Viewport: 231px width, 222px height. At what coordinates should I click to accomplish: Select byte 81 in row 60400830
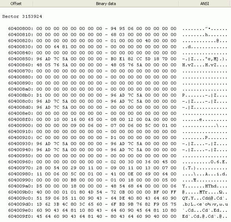tap(65, 46)
